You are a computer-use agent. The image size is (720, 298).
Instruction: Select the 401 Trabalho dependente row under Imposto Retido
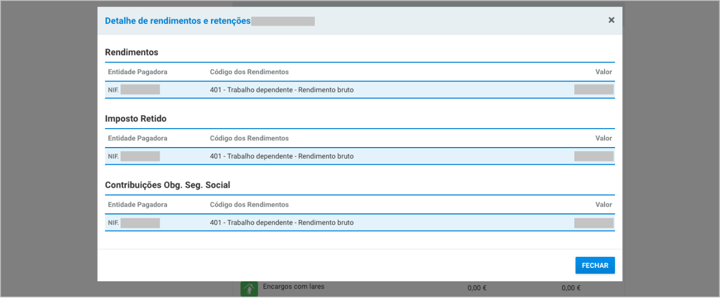pos(282,156)
